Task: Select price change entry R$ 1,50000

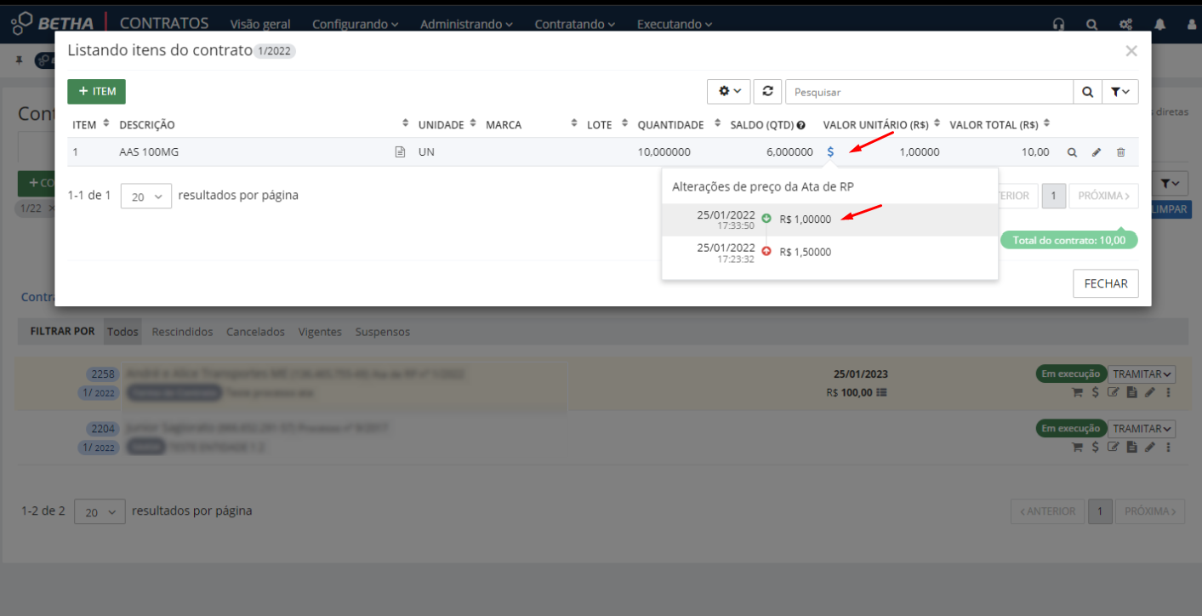Action: pyautogui.click(x=829, y=252)
